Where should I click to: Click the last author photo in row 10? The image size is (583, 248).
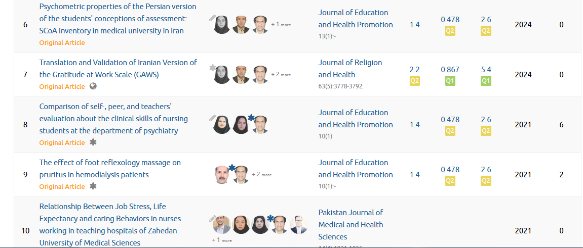(x=299, y=225)
